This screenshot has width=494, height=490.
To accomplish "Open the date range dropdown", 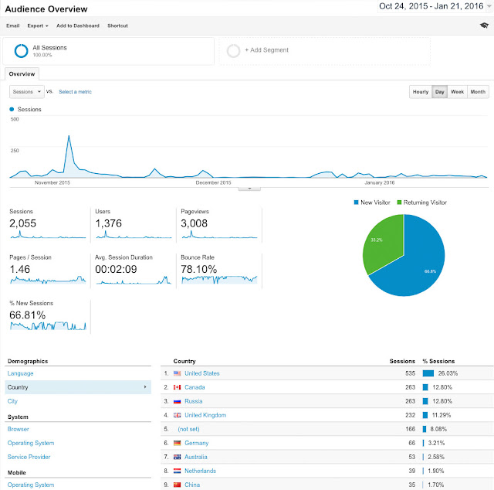I will pyautogui.click(x=435, y=6).
